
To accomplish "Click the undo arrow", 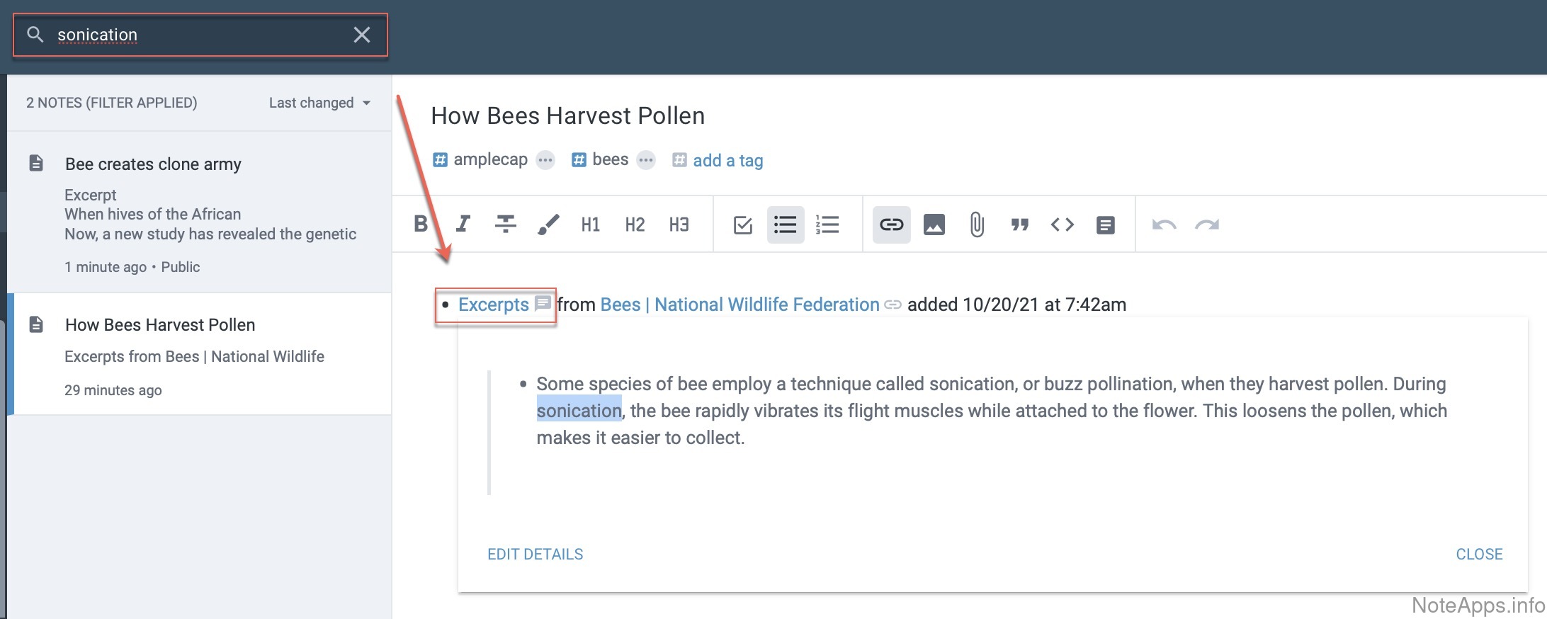I will tap(1164, 225).
